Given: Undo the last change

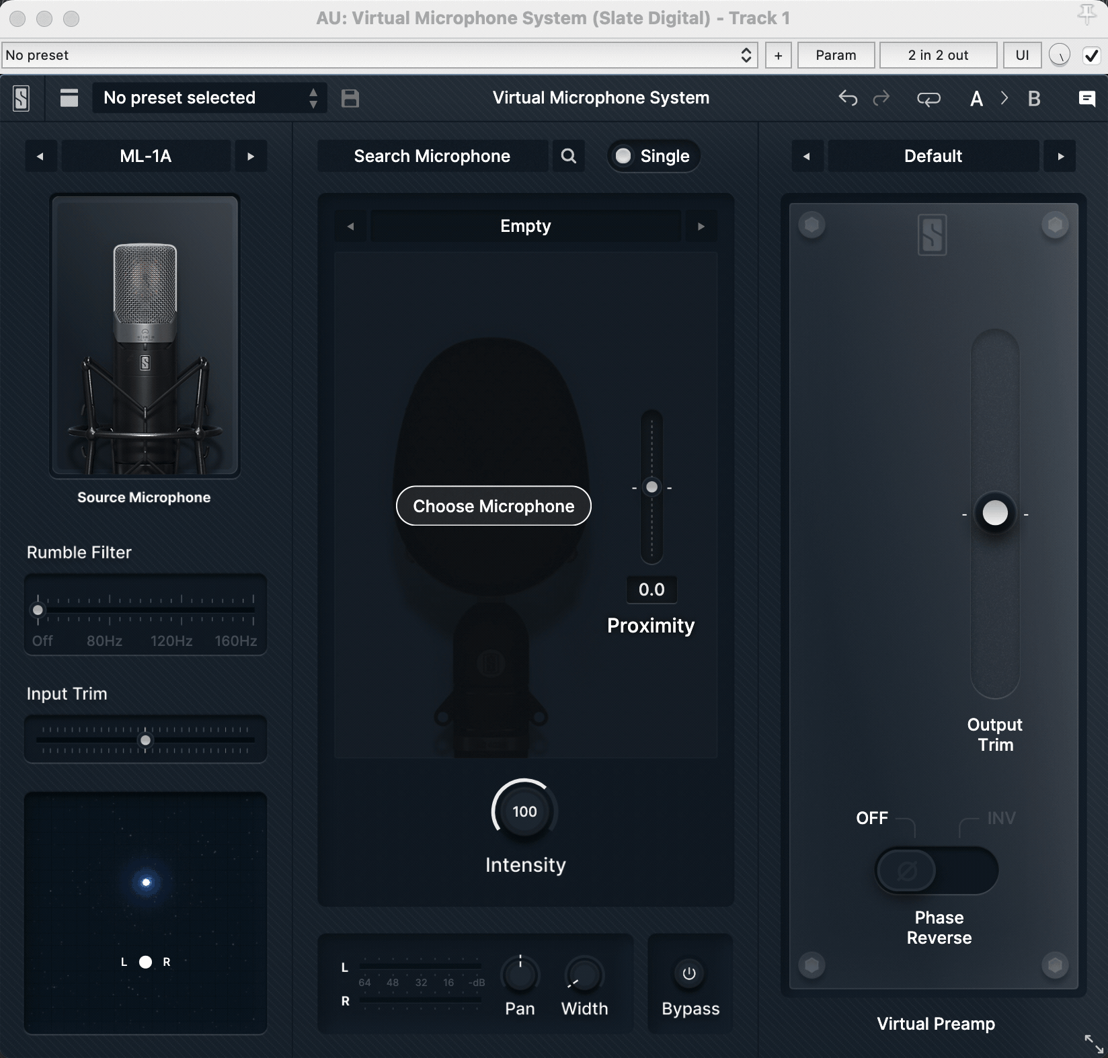Looking at the screenshot, I should [x=848, y=98].
